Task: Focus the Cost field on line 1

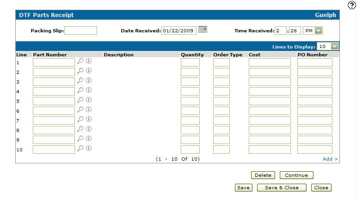Action: (270, 62)
